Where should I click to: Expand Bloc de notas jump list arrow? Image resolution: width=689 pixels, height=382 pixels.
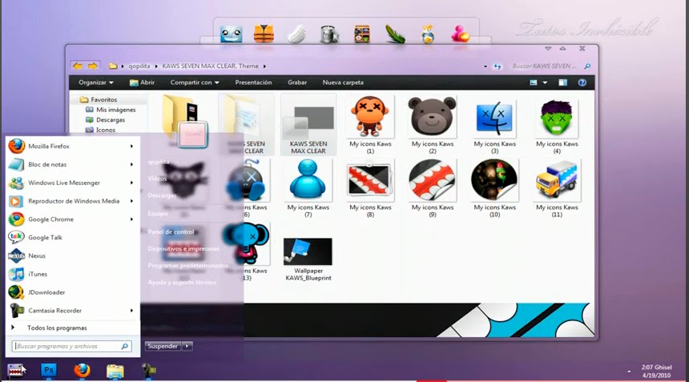coord(131,165)
